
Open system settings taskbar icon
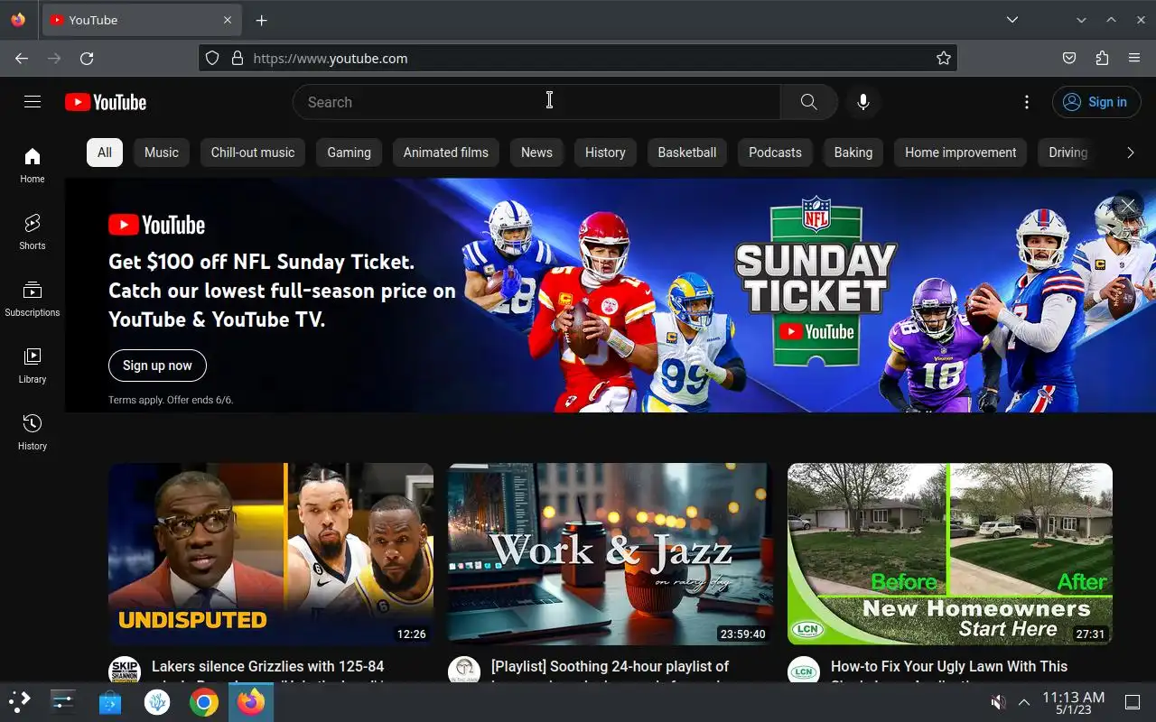[x=63, y=701]
